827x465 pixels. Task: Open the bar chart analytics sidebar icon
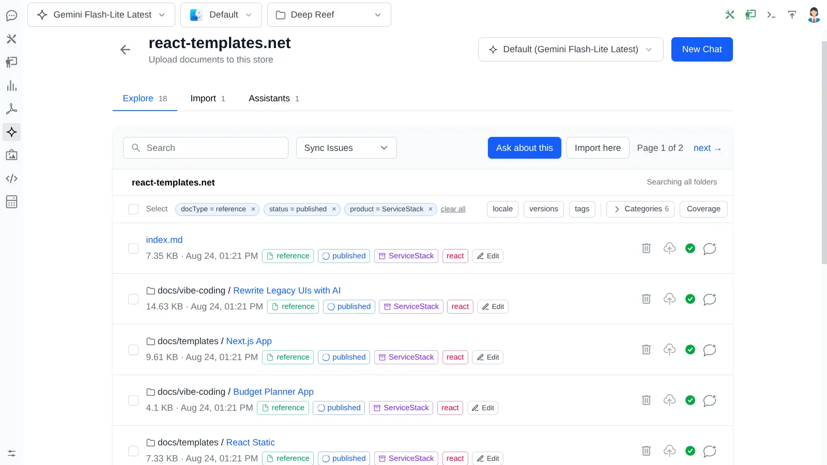tap(11, 86)
